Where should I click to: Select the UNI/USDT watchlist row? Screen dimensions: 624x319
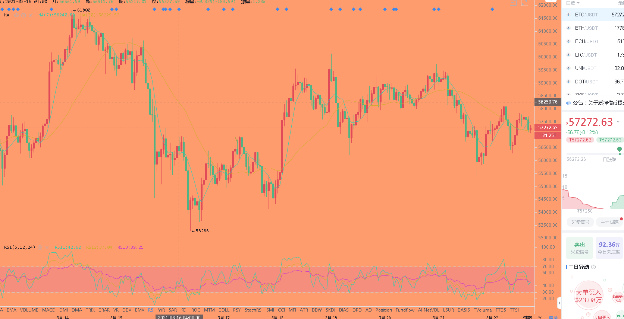point(593,68)
